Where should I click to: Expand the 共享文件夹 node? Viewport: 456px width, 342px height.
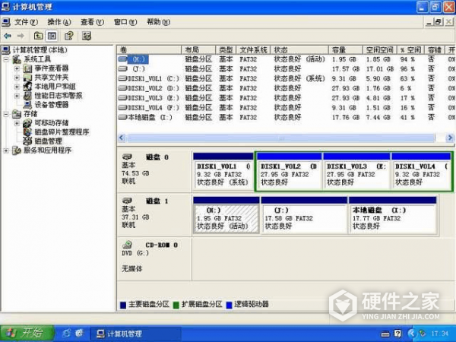point(17,78)
